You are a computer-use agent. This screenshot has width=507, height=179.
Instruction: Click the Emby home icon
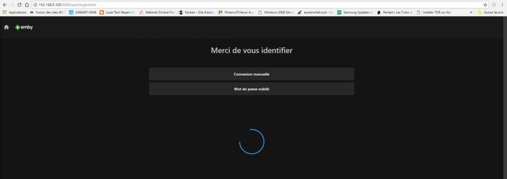pyautogui.click(x=6, y=27)
